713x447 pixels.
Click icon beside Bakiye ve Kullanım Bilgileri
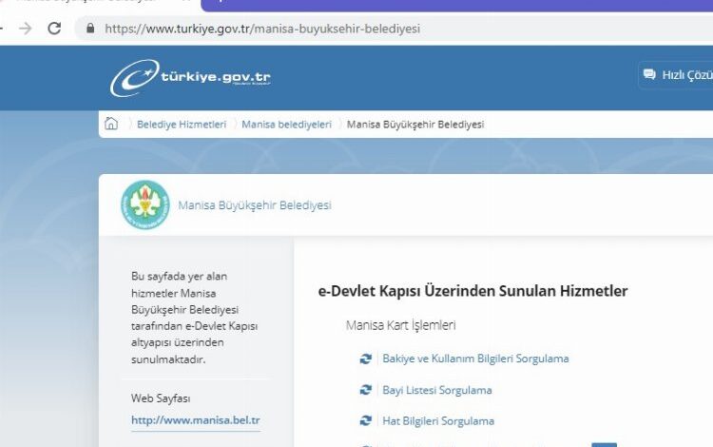(x=366, y=359)
